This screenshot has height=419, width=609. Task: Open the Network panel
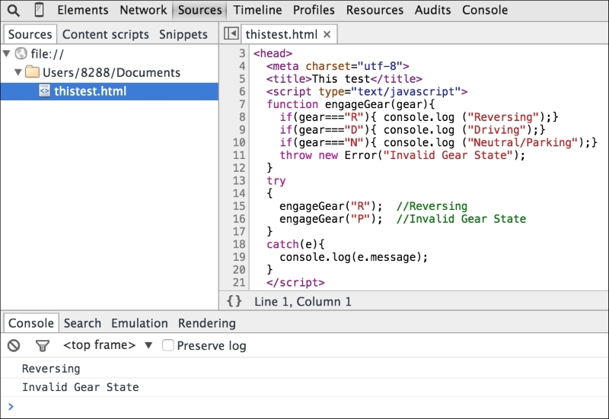(143, 10)
